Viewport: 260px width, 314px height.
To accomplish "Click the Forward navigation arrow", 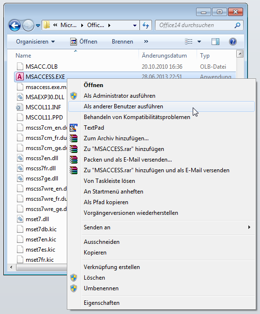I will coord(28,26).
